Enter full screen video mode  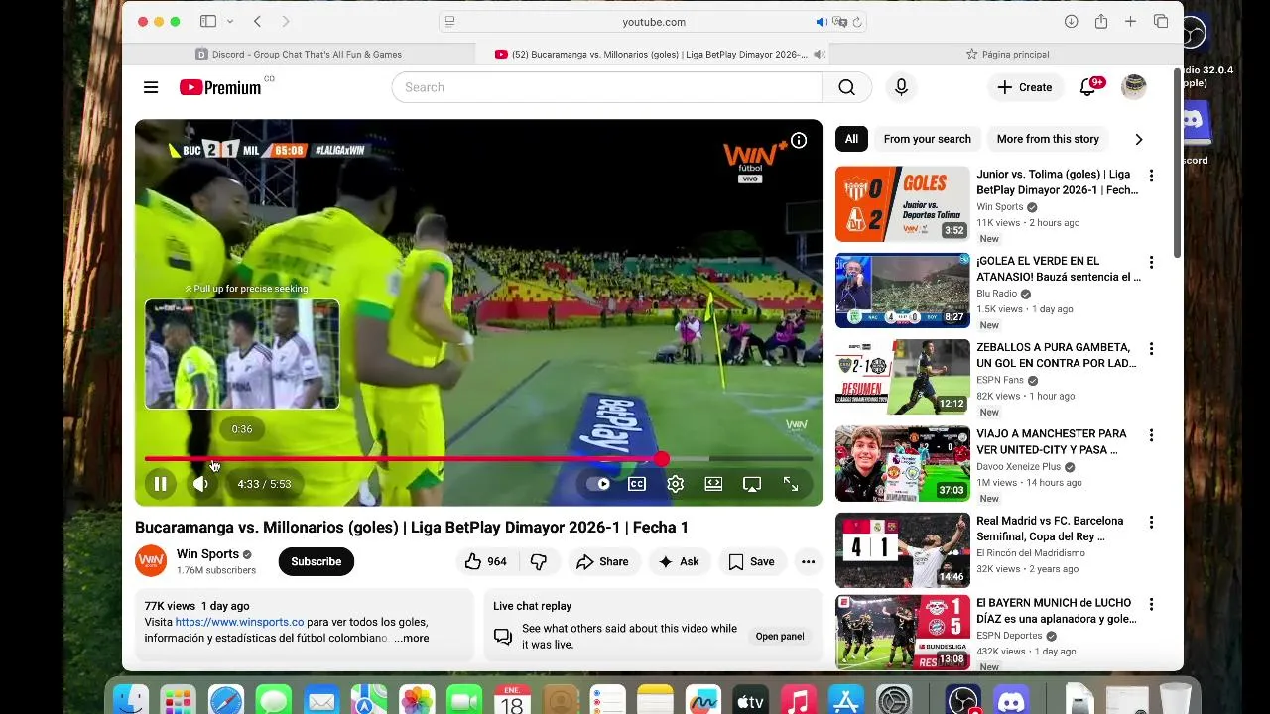tap(791, 484)
